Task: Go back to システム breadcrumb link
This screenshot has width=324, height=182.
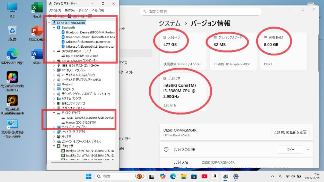Action: (x=169, y=23)
